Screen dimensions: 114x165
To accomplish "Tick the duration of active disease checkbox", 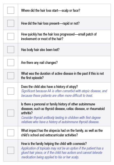I will [x=11, y=76].
